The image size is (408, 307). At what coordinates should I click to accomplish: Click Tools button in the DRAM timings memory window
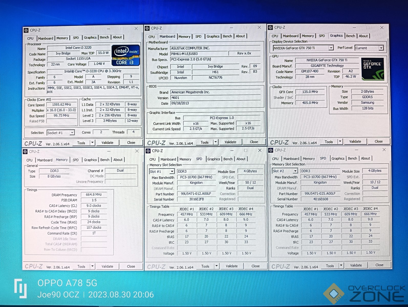pyautogui.click(x=81, y=267)
